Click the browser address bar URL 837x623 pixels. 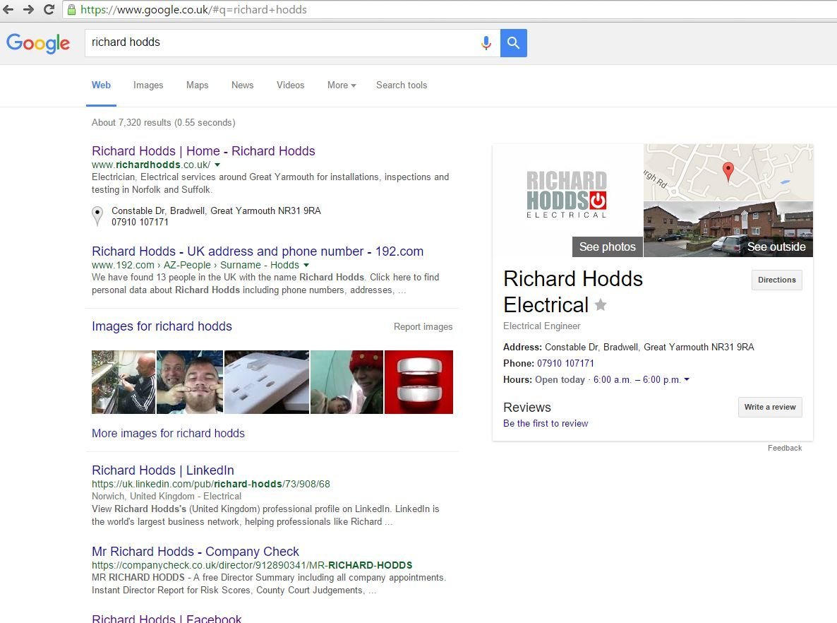(194, 10)
